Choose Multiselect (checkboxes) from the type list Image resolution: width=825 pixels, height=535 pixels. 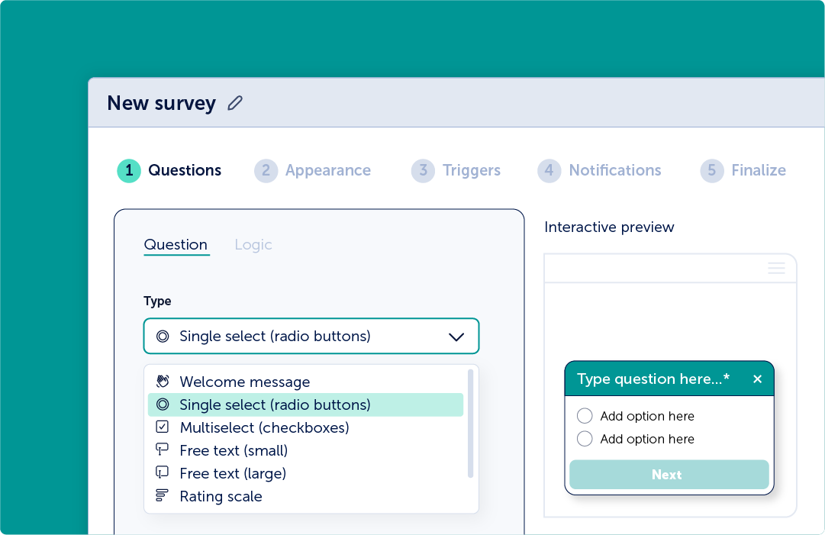(263, 427)
